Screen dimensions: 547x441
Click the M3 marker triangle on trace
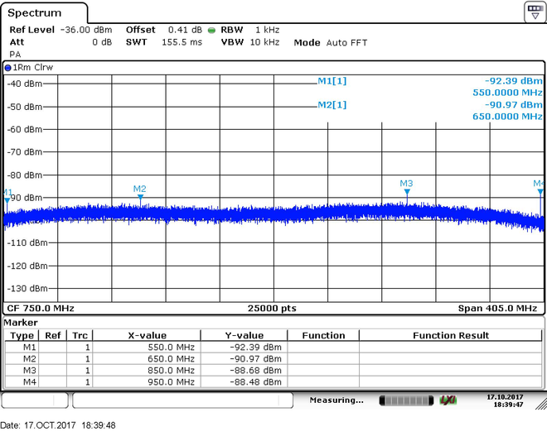[407, 192]
